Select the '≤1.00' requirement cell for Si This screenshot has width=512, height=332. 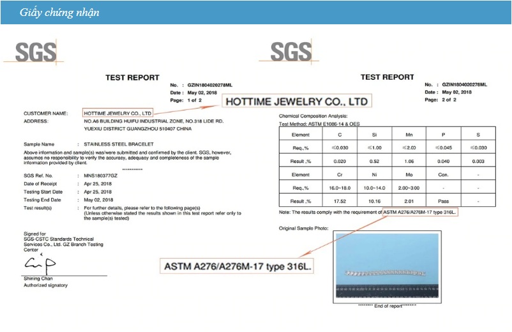tap(374, 147)
